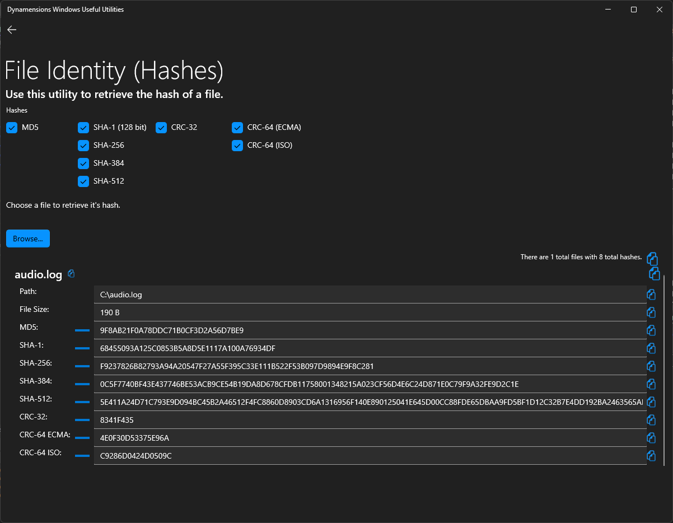Uncheck the CRC-32 checkbox

pyautogui.click(x=161, y=128)
